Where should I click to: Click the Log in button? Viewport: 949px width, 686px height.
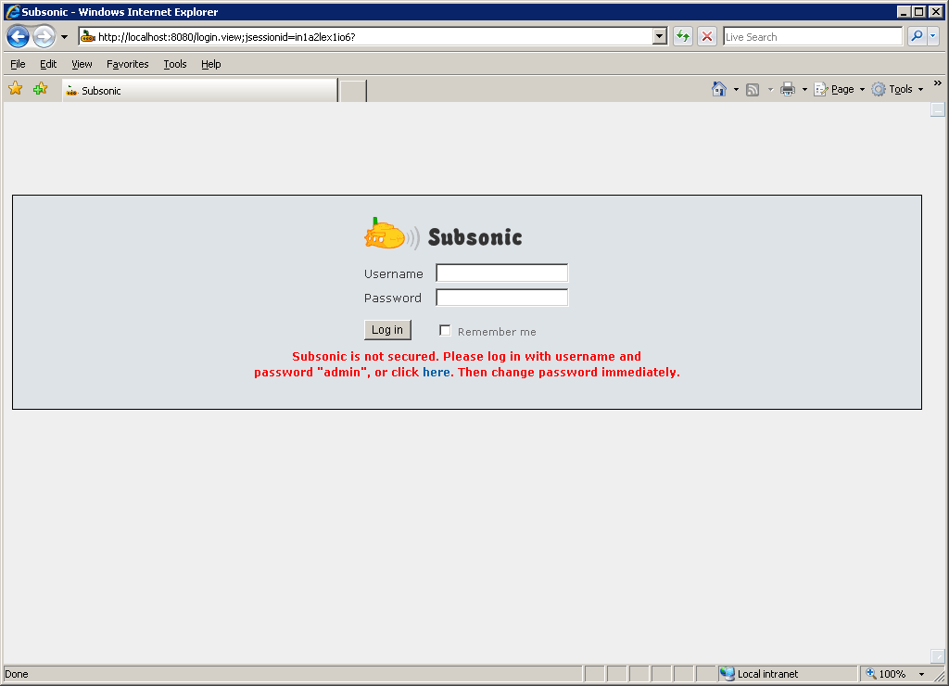click(x=387, y=330)
